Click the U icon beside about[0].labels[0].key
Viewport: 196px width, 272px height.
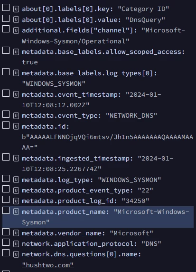pyautogui.click(x=16, y=9)
